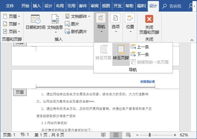
Task: Switch to the 邮件 ribbon tab
Action: coord(83,6)
